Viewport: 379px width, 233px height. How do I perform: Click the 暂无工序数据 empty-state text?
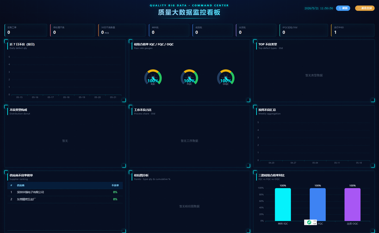(189, 141)
